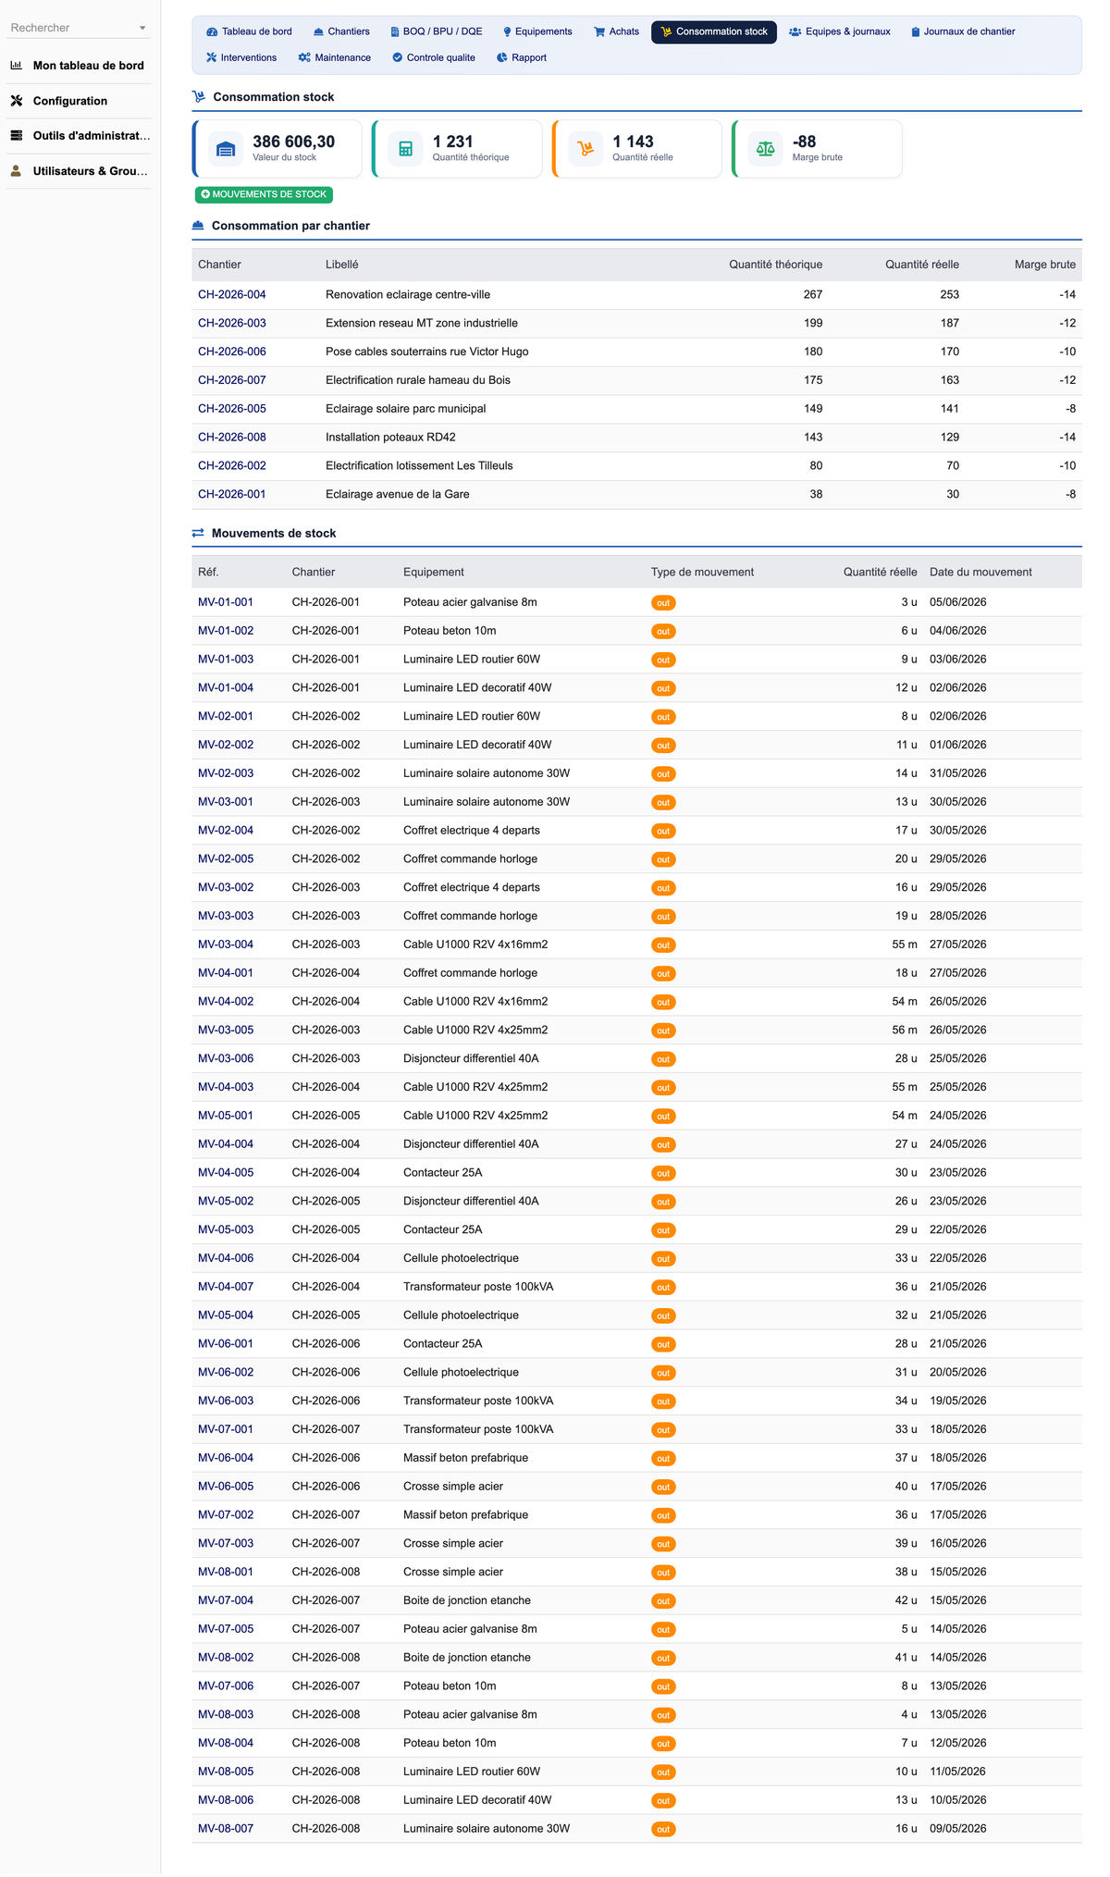This screenshot has height=1877, width=1110.
Task: Click the pie chart icon in Rapport tab
Action: tap(502, 57)
